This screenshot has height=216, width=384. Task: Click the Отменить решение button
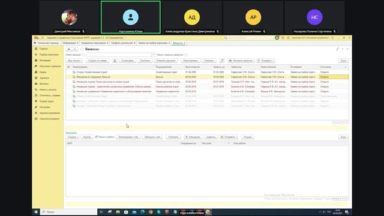pos(166,61)
